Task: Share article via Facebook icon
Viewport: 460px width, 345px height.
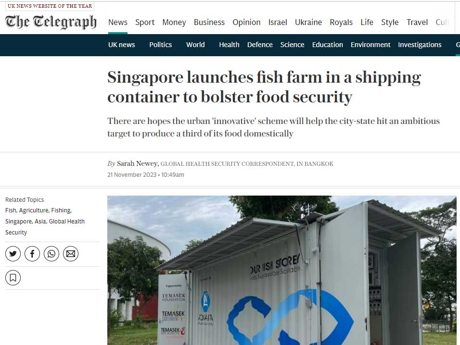Action: coord(32,254)
